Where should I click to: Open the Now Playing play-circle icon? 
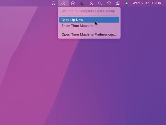click(91, 3)
